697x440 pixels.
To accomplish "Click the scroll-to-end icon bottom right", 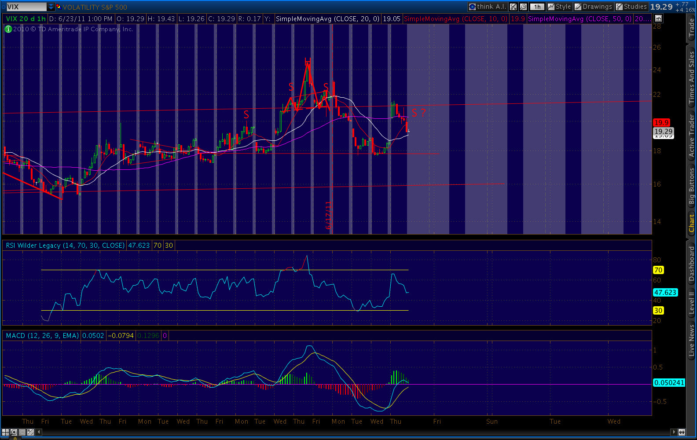I will click(682, 432).
